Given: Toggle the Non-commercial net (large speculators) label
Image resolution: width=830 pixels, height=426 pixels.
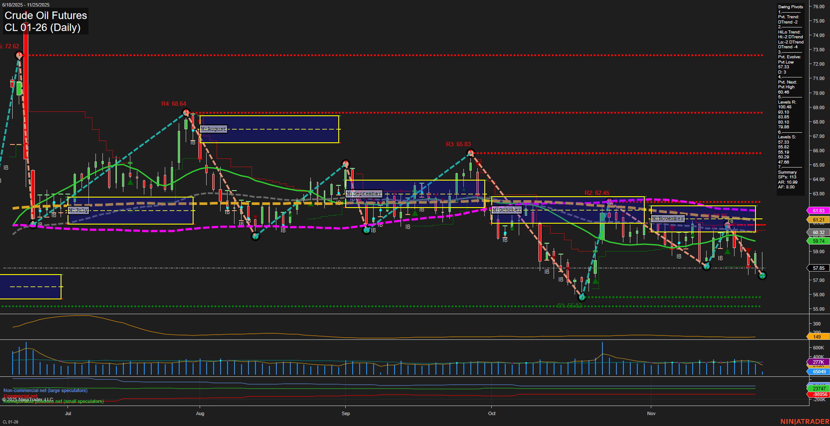Looking at the screenshot, I should coord(45,390).
